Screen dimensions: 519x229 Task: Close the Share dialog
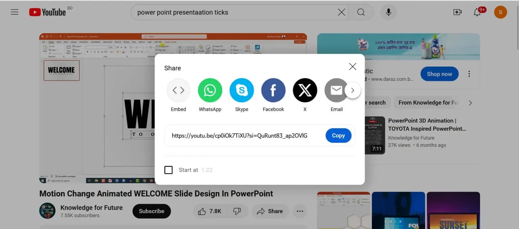[x=352, y=67]
